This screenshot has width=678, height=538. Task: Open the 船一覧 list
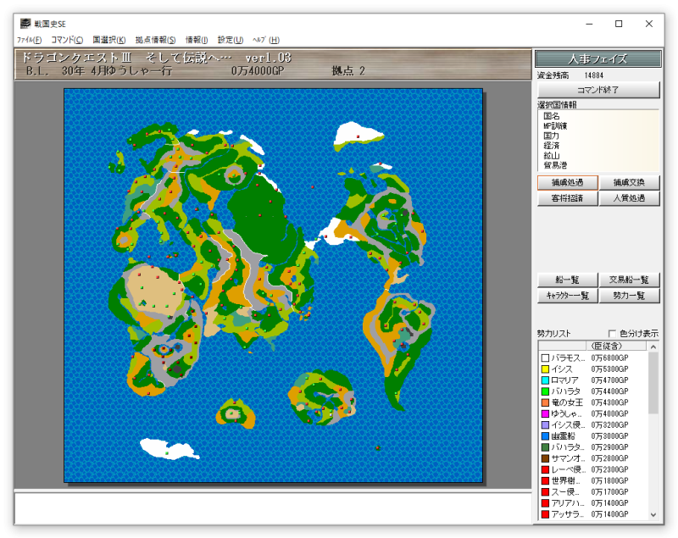568,280
